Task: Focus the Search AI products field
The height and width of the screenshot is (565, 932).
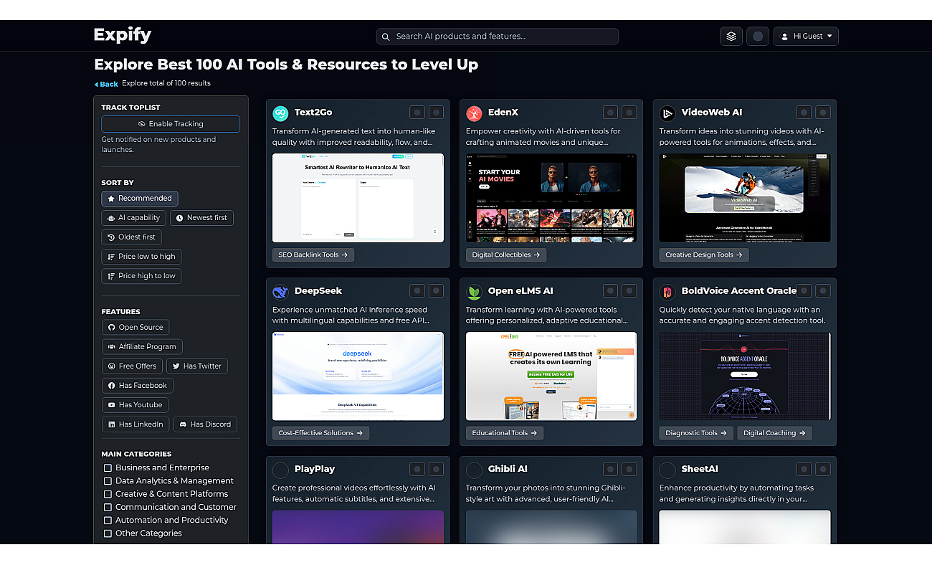Action: [x=498, y=37]
